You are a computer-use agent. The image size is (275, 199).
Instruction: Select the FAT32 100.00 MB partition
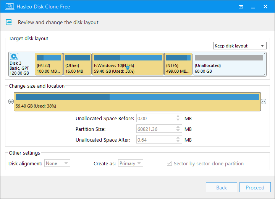tap(49, 64)
